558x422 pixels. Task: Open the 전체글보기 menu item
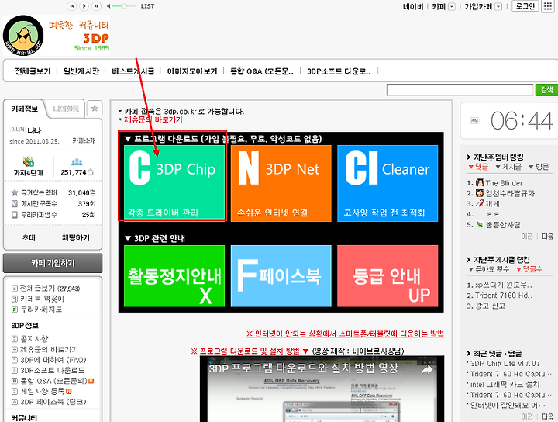click(x=33, y=71)
